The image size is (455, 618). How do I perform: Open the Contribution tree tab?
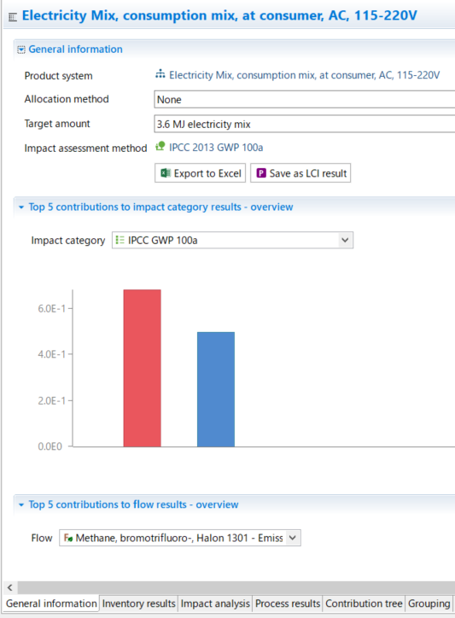click(364, 603)
